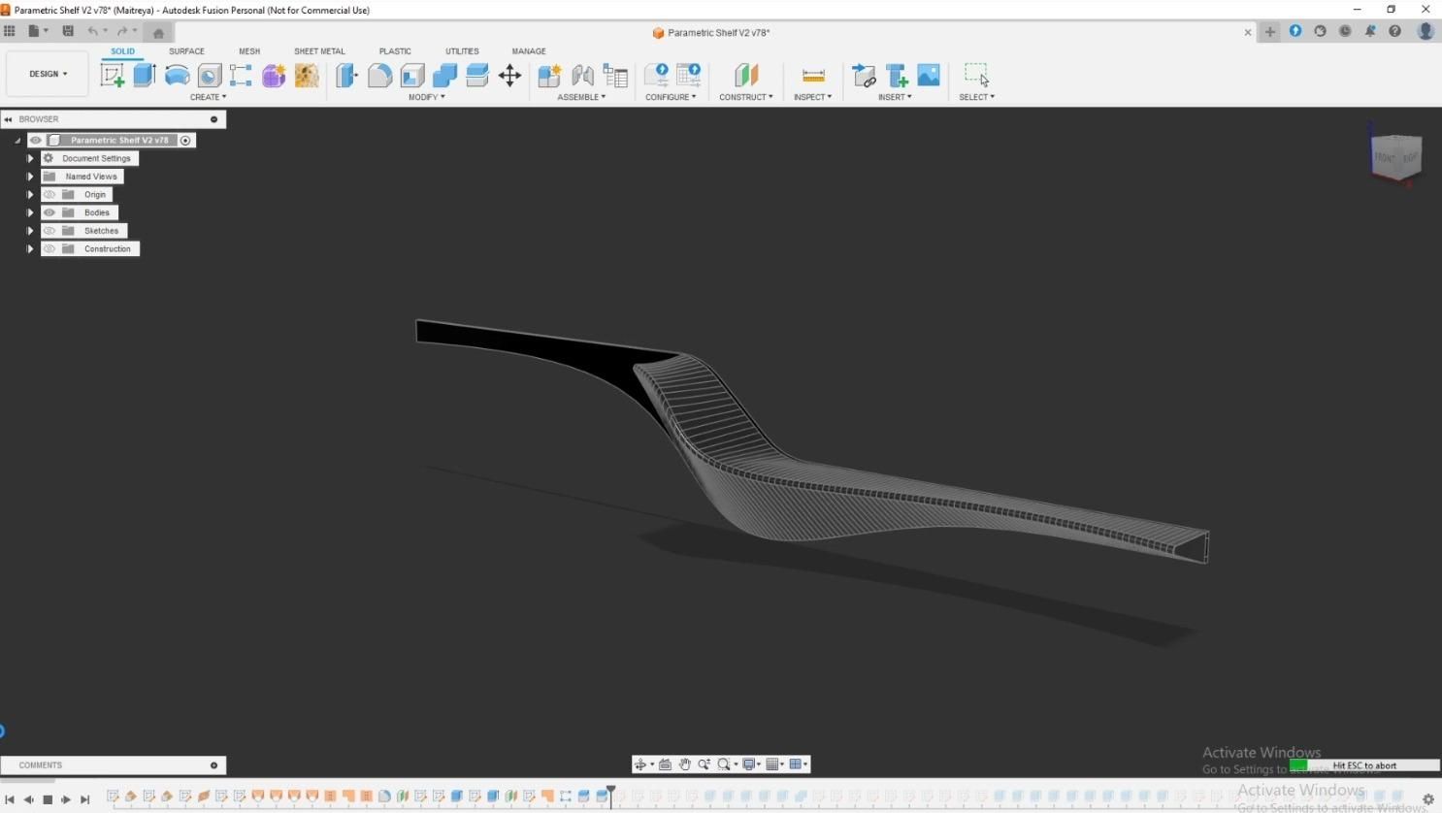This screenshot has width=1442, height=813.
Task: Click the Save disk icon
Action: pos(68,31)
